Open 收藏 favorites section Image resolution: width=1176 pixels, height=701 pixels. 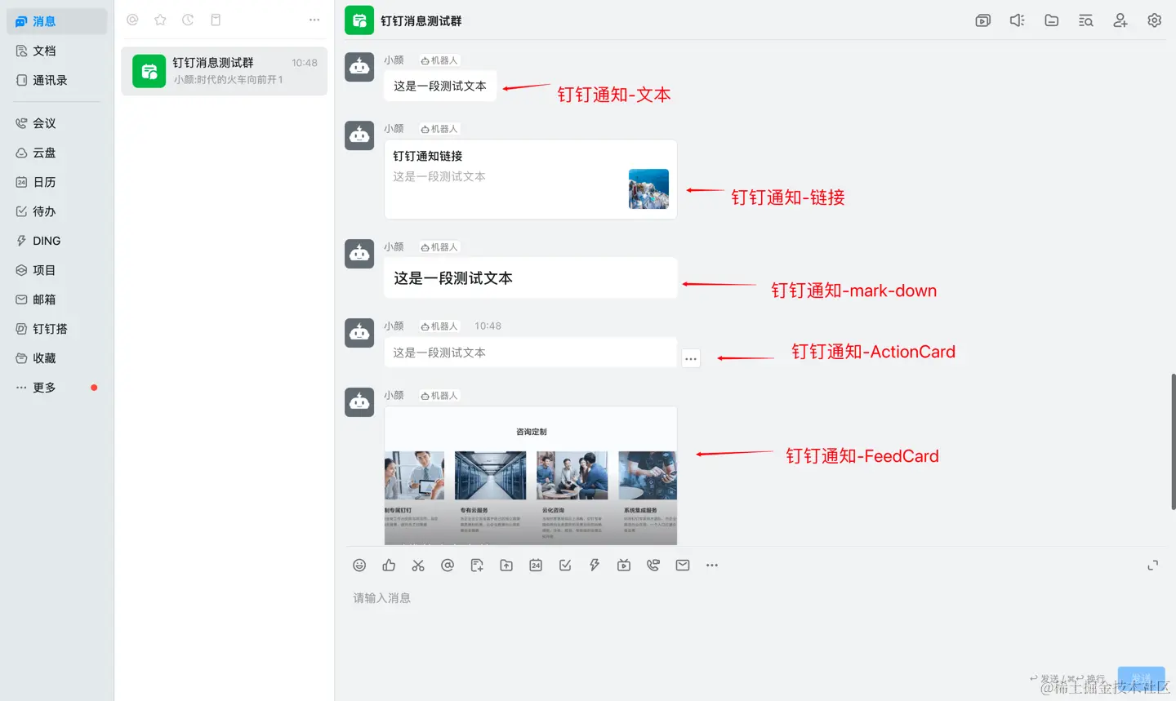[56, 358]
